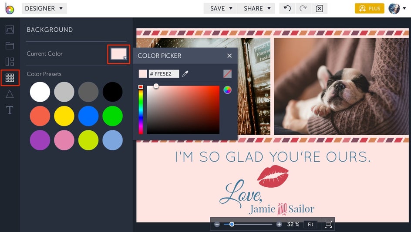Screen dimensions: 411x232
Task: Select the red lips graphic on canvas
Action: pos(273,176)
